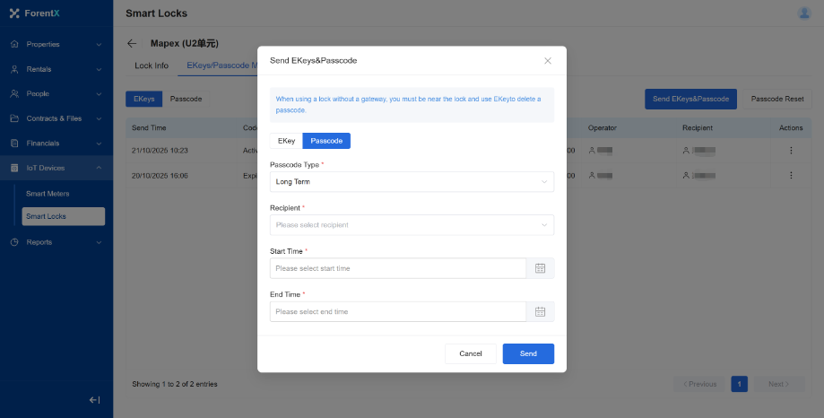Switch to the Lock Info tab
Viewport: 824px width, 418px height.
point(152,65)
